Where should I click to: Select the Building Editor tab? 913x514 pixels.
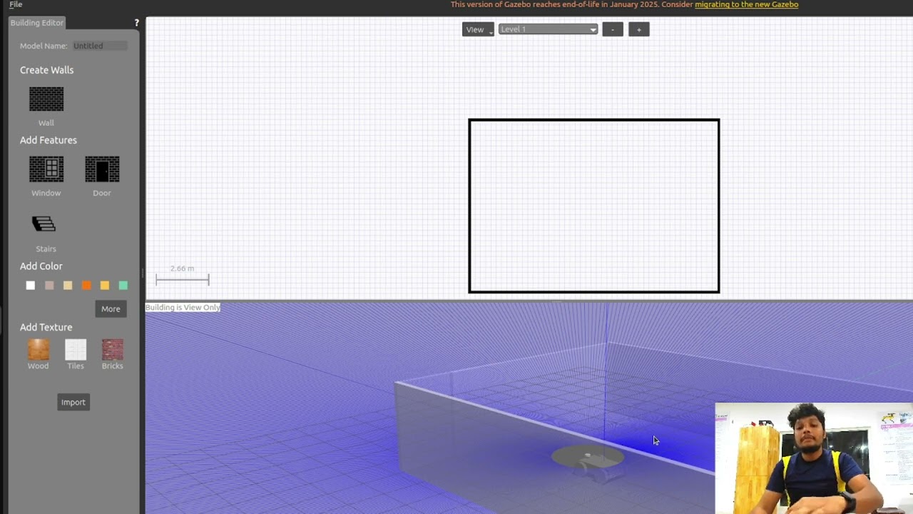point(37,23)
